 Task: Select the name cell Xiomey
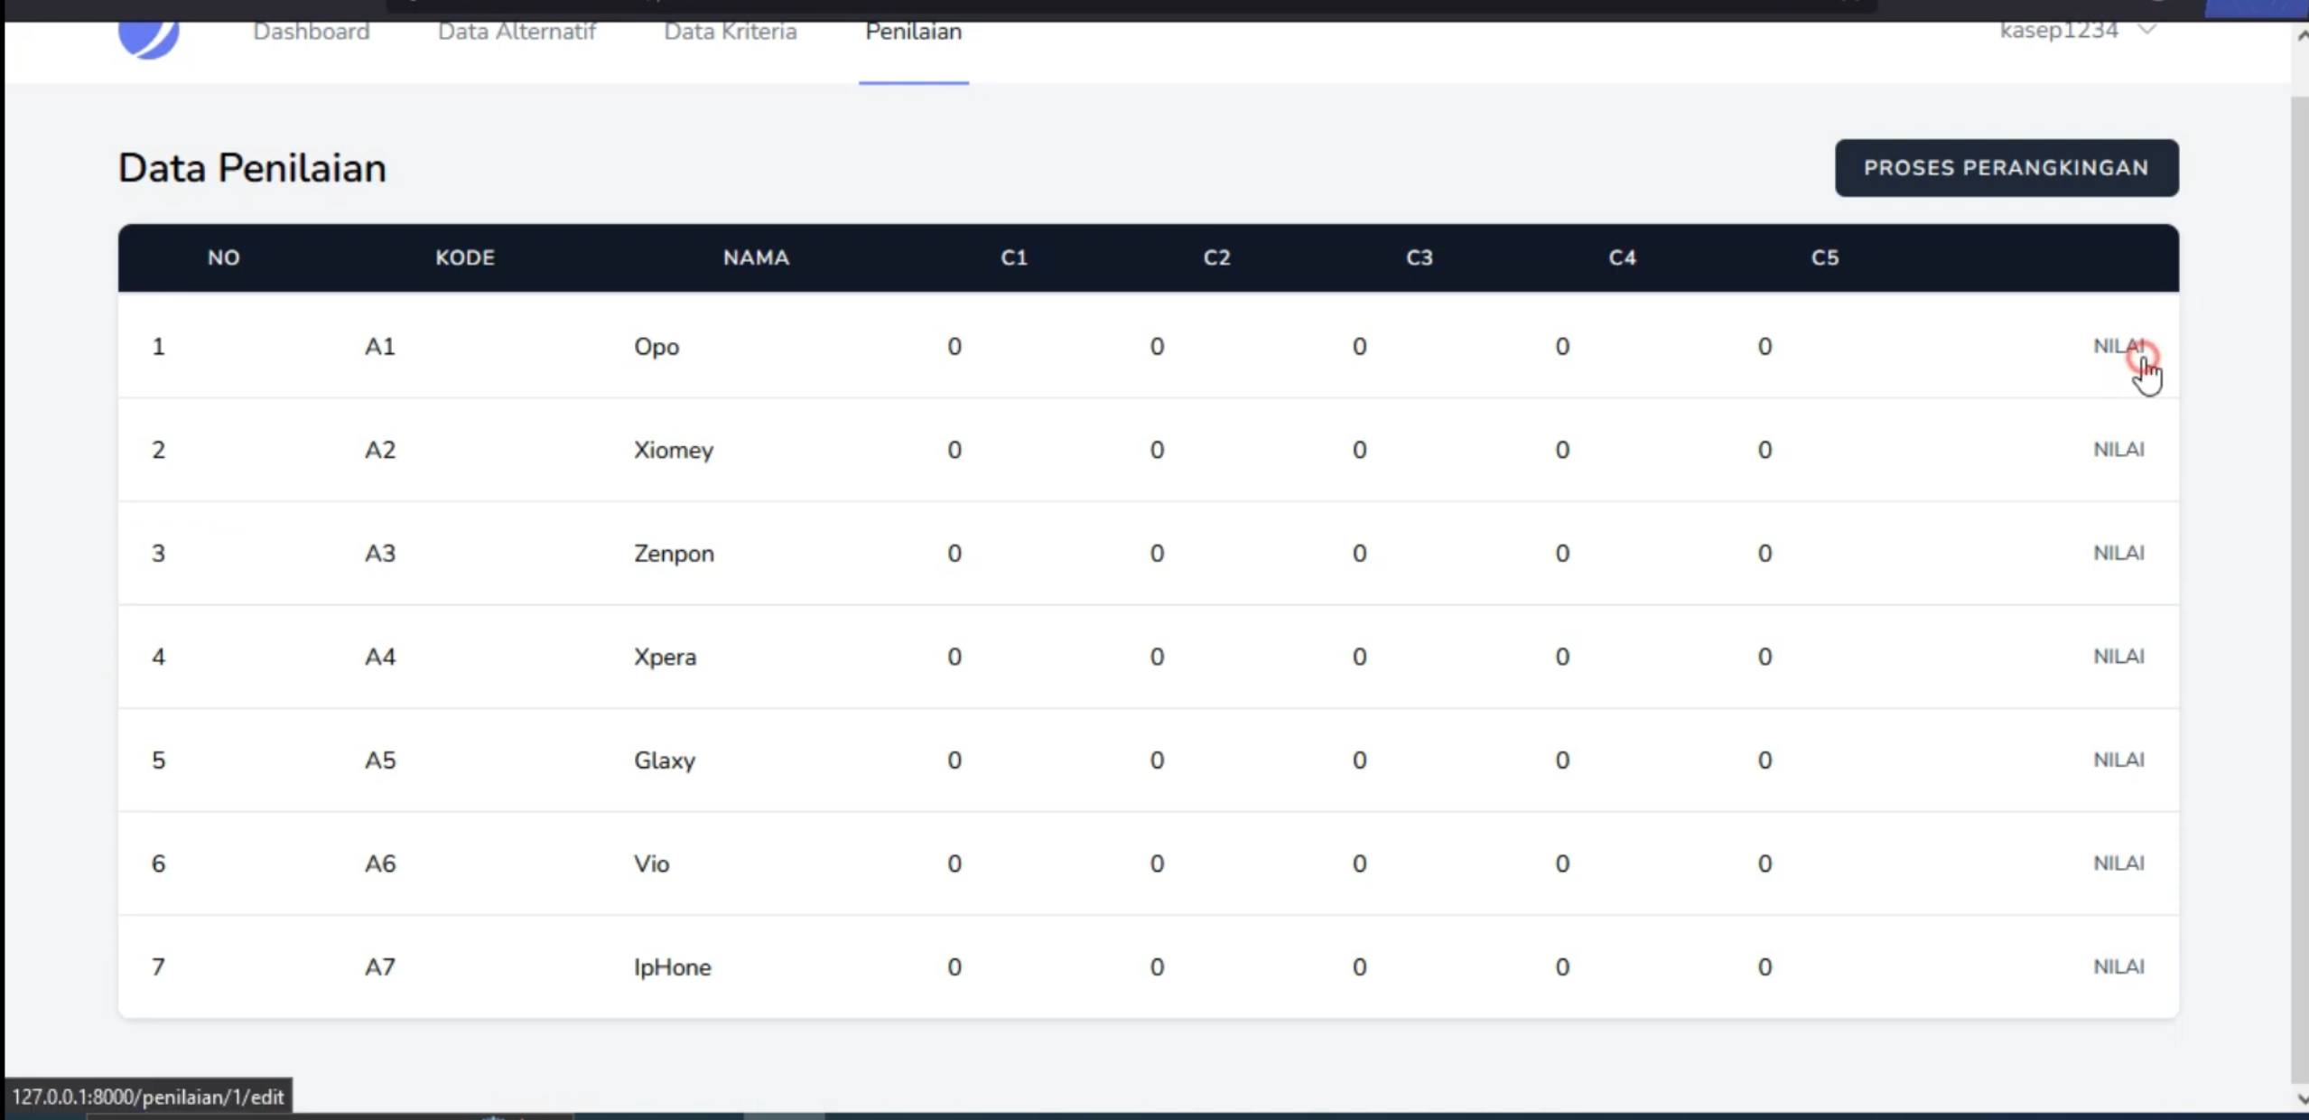pyautogui.click(x=674, y=450)
